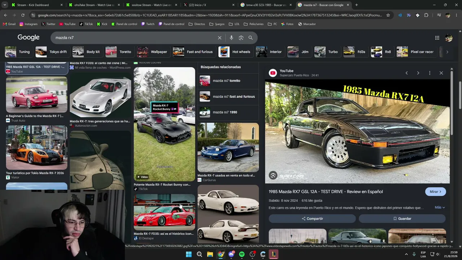Open Google Lens image search icon
462x260 pixels.
click(x=241, y=38)
